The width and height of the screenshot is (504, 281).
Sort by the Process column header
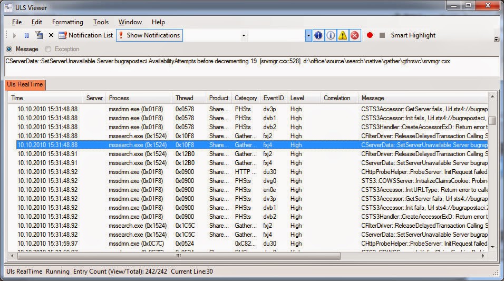tap(139, 98)
